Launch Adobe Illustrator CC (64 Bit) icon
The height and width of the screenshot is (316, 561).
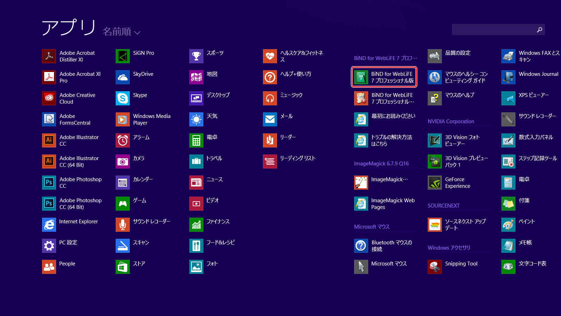point(49,162)
